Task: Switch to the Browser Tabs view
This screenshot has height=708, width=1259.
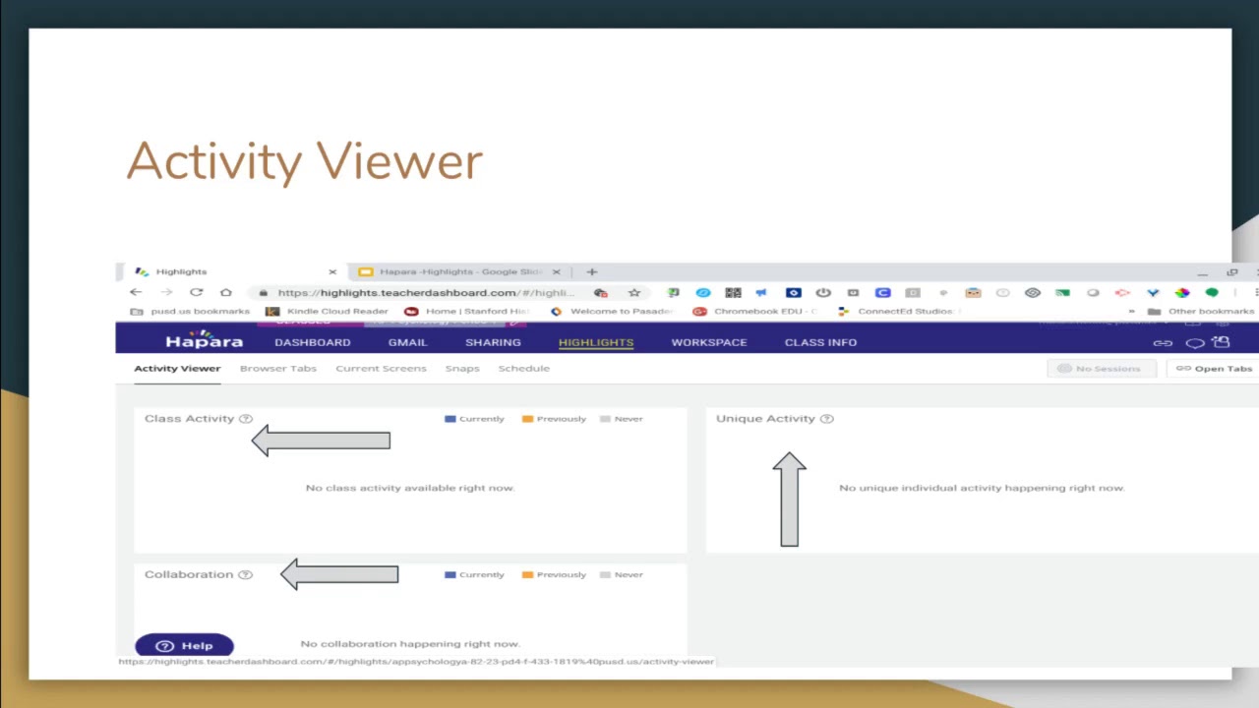Action: (x=278, y=369)
